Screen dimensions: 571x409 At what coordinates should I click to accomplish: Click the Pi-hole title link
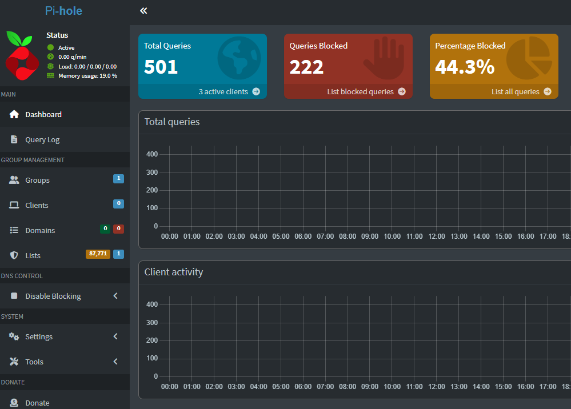[x=63, y=11]
